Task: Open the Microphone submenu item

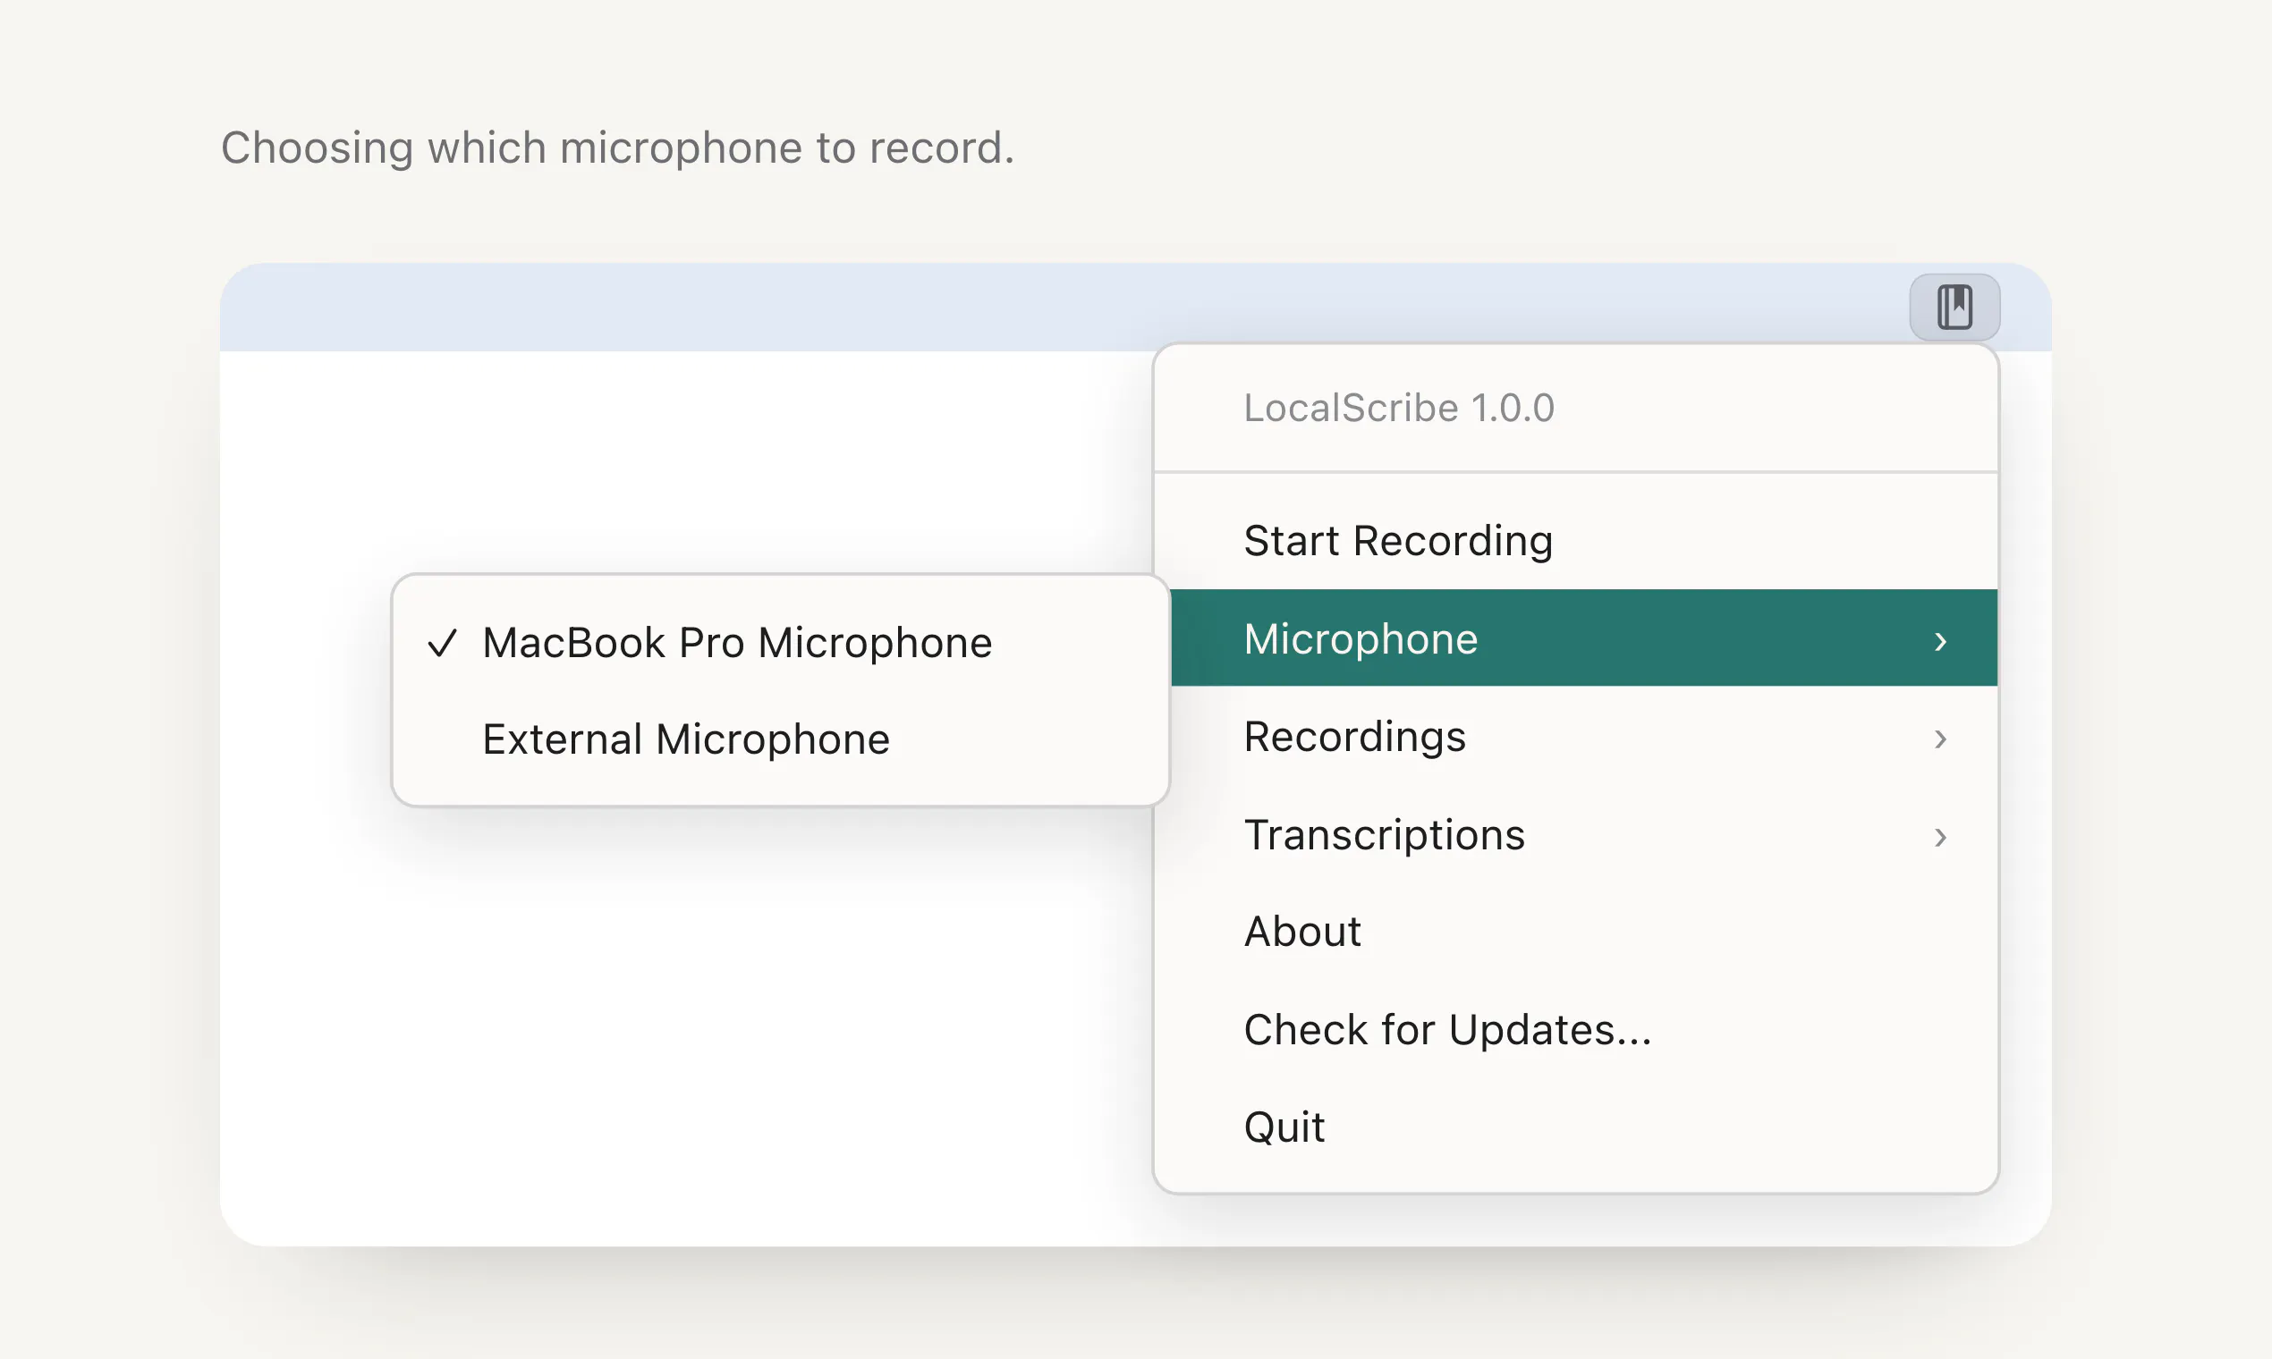Action: [1584, 638]
